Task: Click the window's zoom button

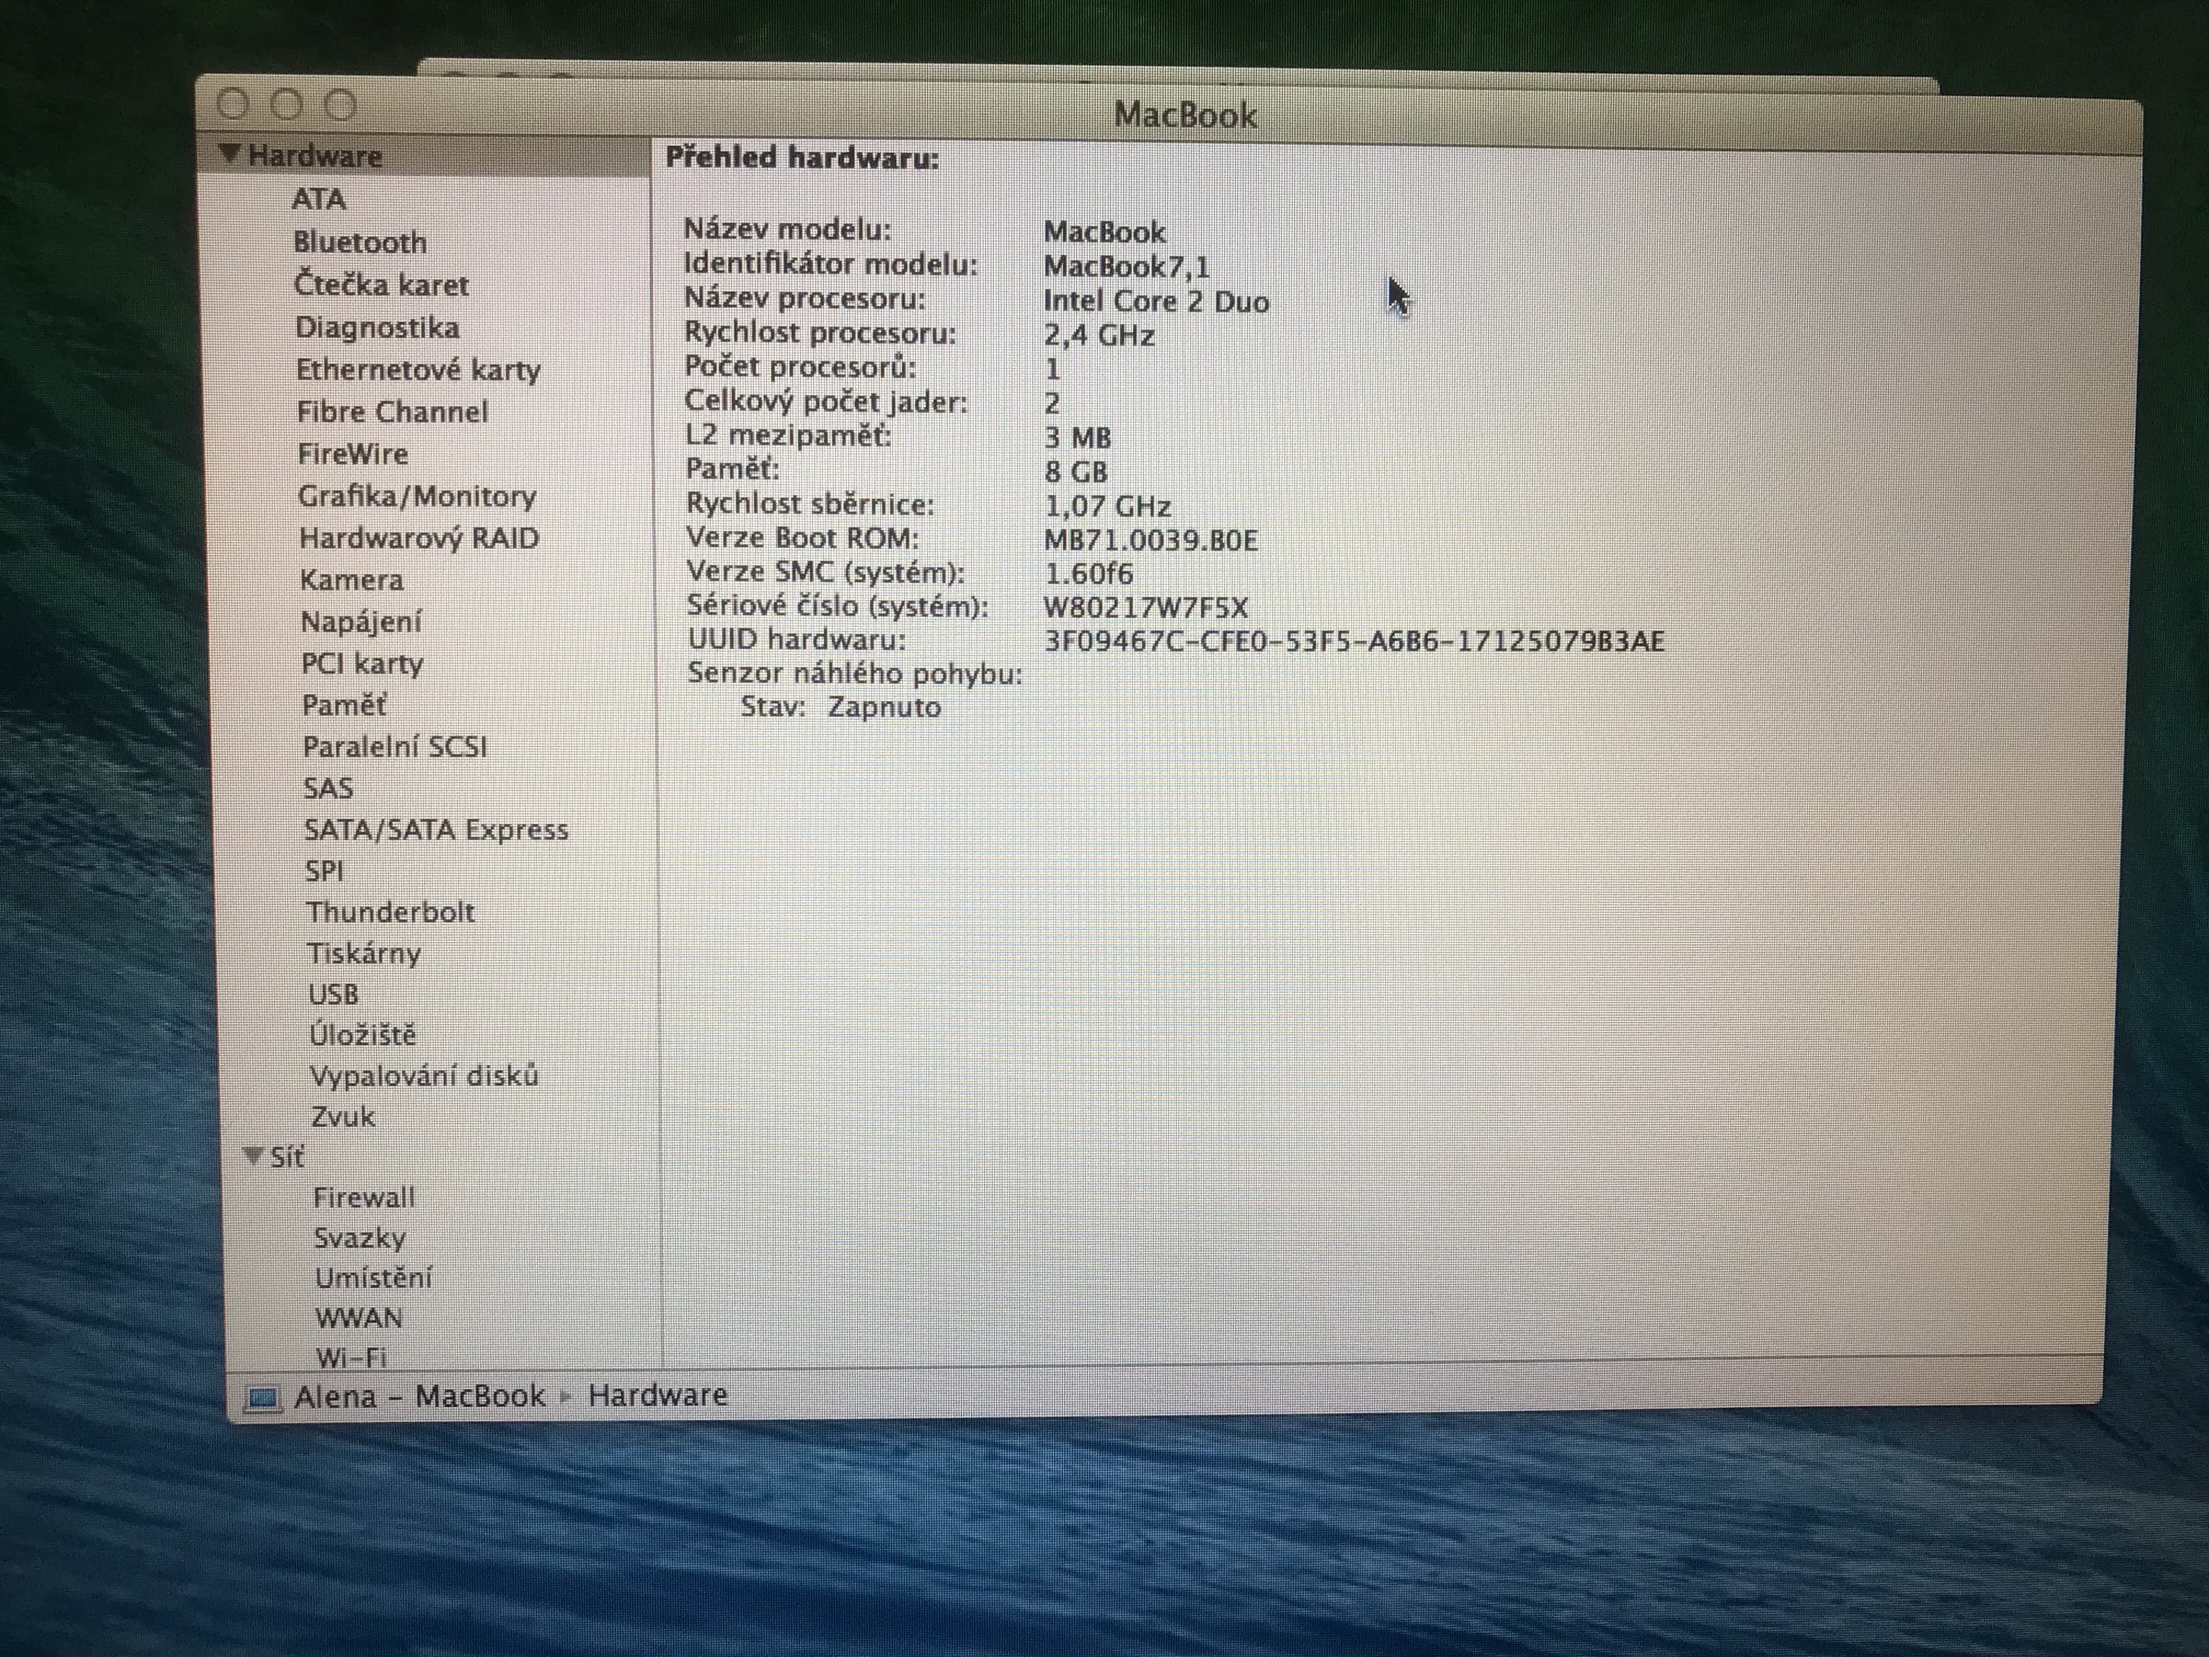Action: [341, 104]
